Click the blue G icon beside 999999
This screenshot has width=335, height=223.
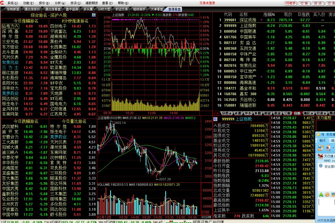[215, 119]
